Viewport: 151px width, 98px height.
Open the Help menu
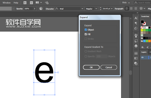point(16,3)
